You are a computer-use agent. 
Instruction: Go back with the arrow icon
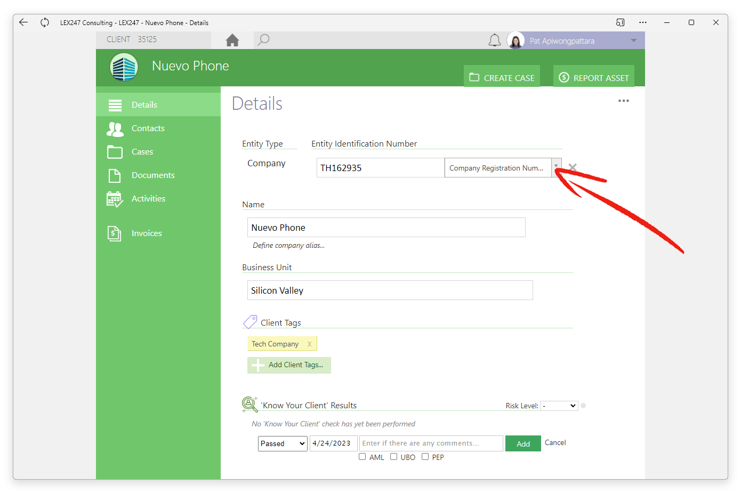(x=23, y=22)
